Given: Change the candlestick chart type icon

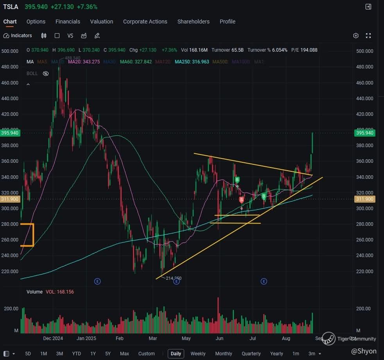Looking at the screenshot, I should pos(43,36).
